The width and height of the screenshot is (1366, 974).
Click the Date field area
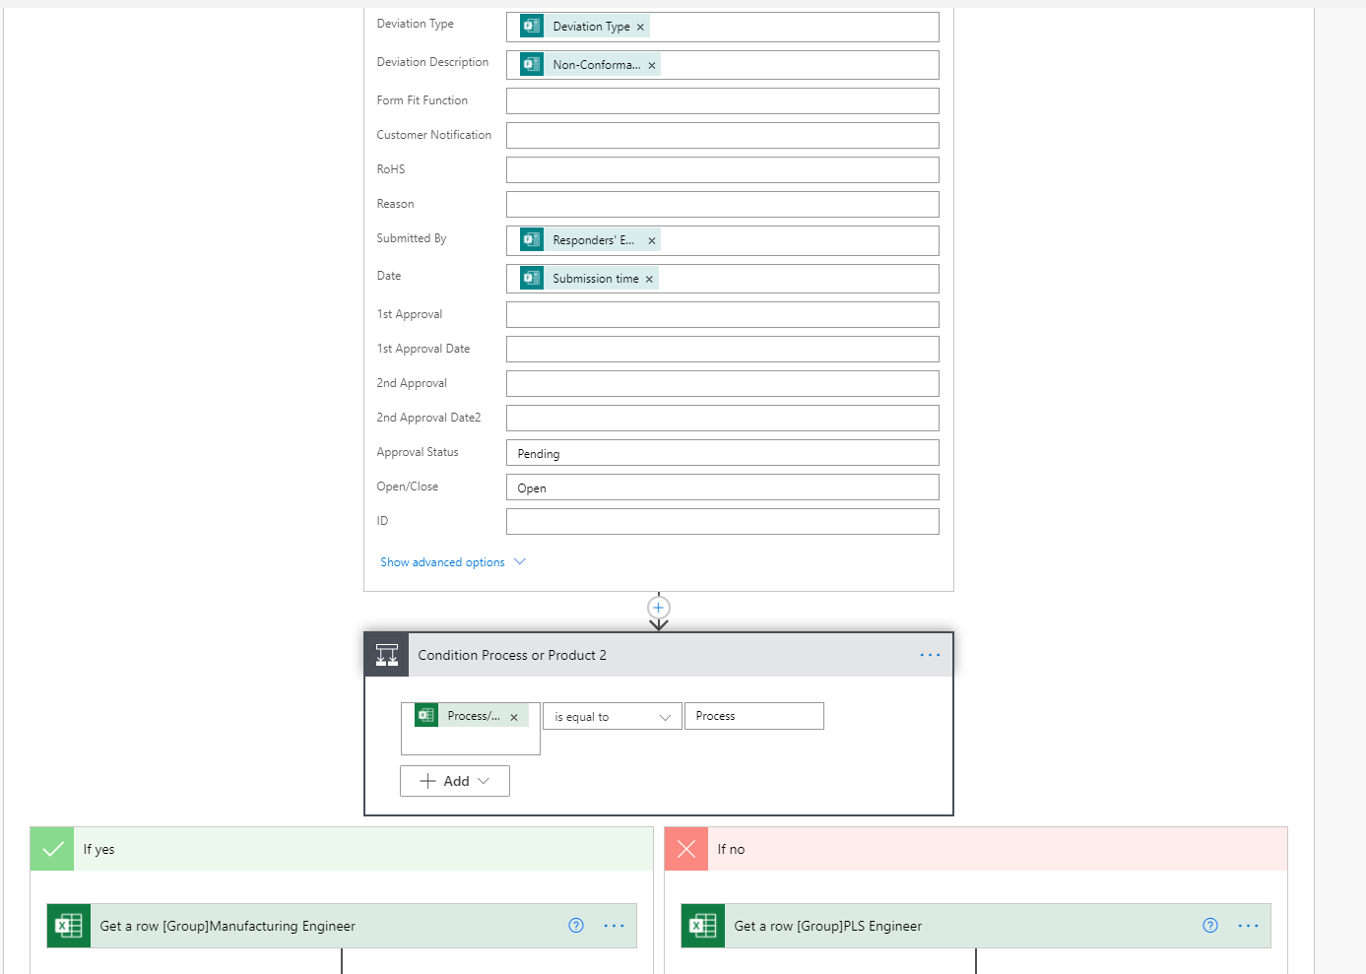pyautogui.click(x=723, y=279)
